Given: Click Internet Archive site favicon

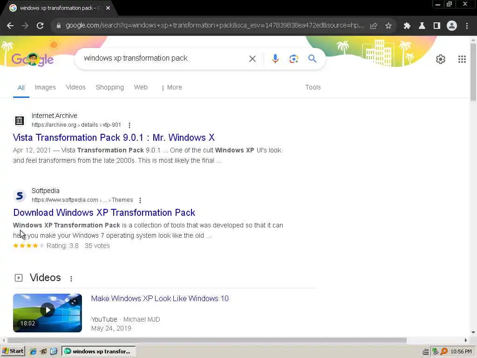Looking at the screenshot, I should coord(20,121).
